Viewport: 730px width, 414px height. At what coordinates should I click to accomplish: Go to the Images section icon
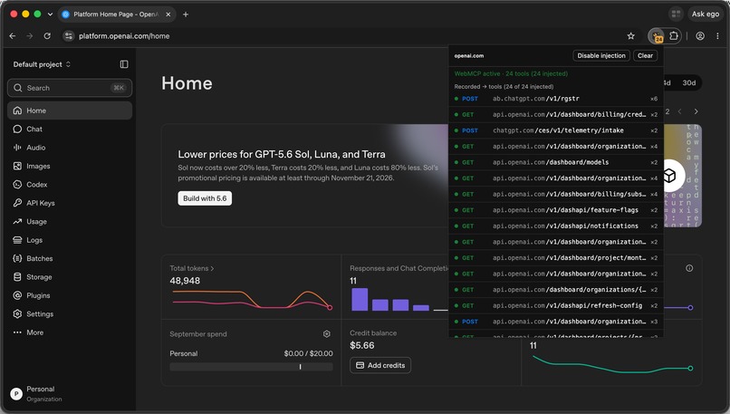(x=17, y=167)
